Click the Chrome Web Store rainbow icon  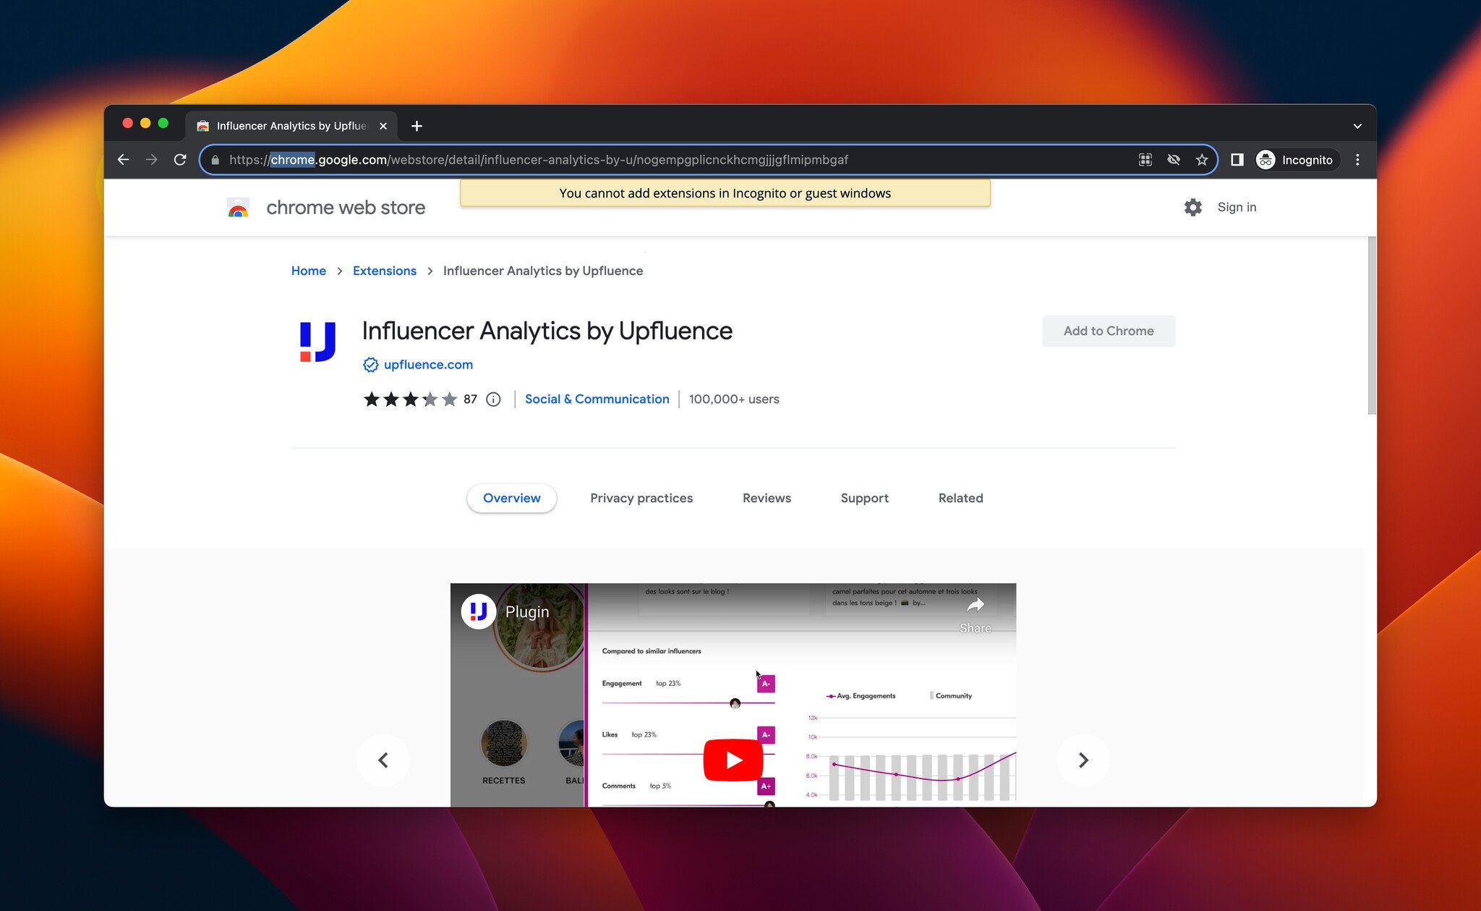point(237,208)
